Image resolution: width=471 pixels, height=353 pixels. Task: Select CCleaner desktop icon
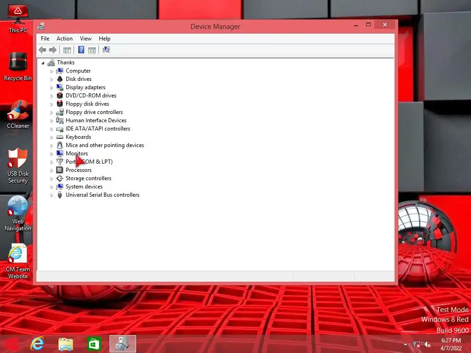18,114
